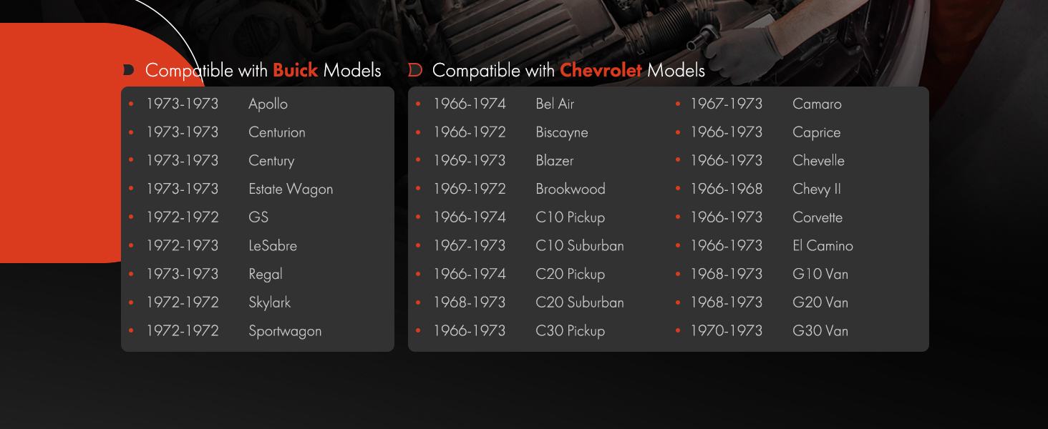Click the G30 Van model name
1048x429 pixels.
point(820,331)
